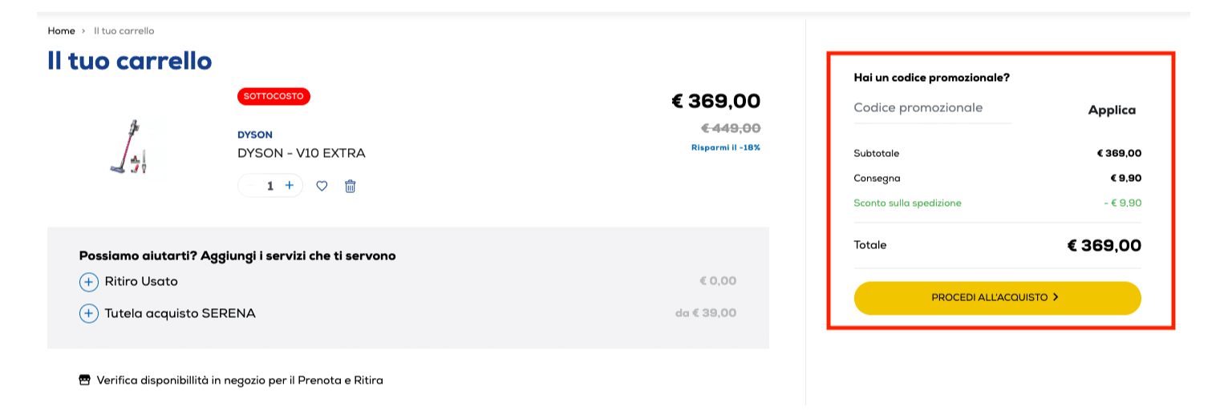Open the Dyson V10 product thumbnail
The image size is (1228, 418).
tap(129, 146)
